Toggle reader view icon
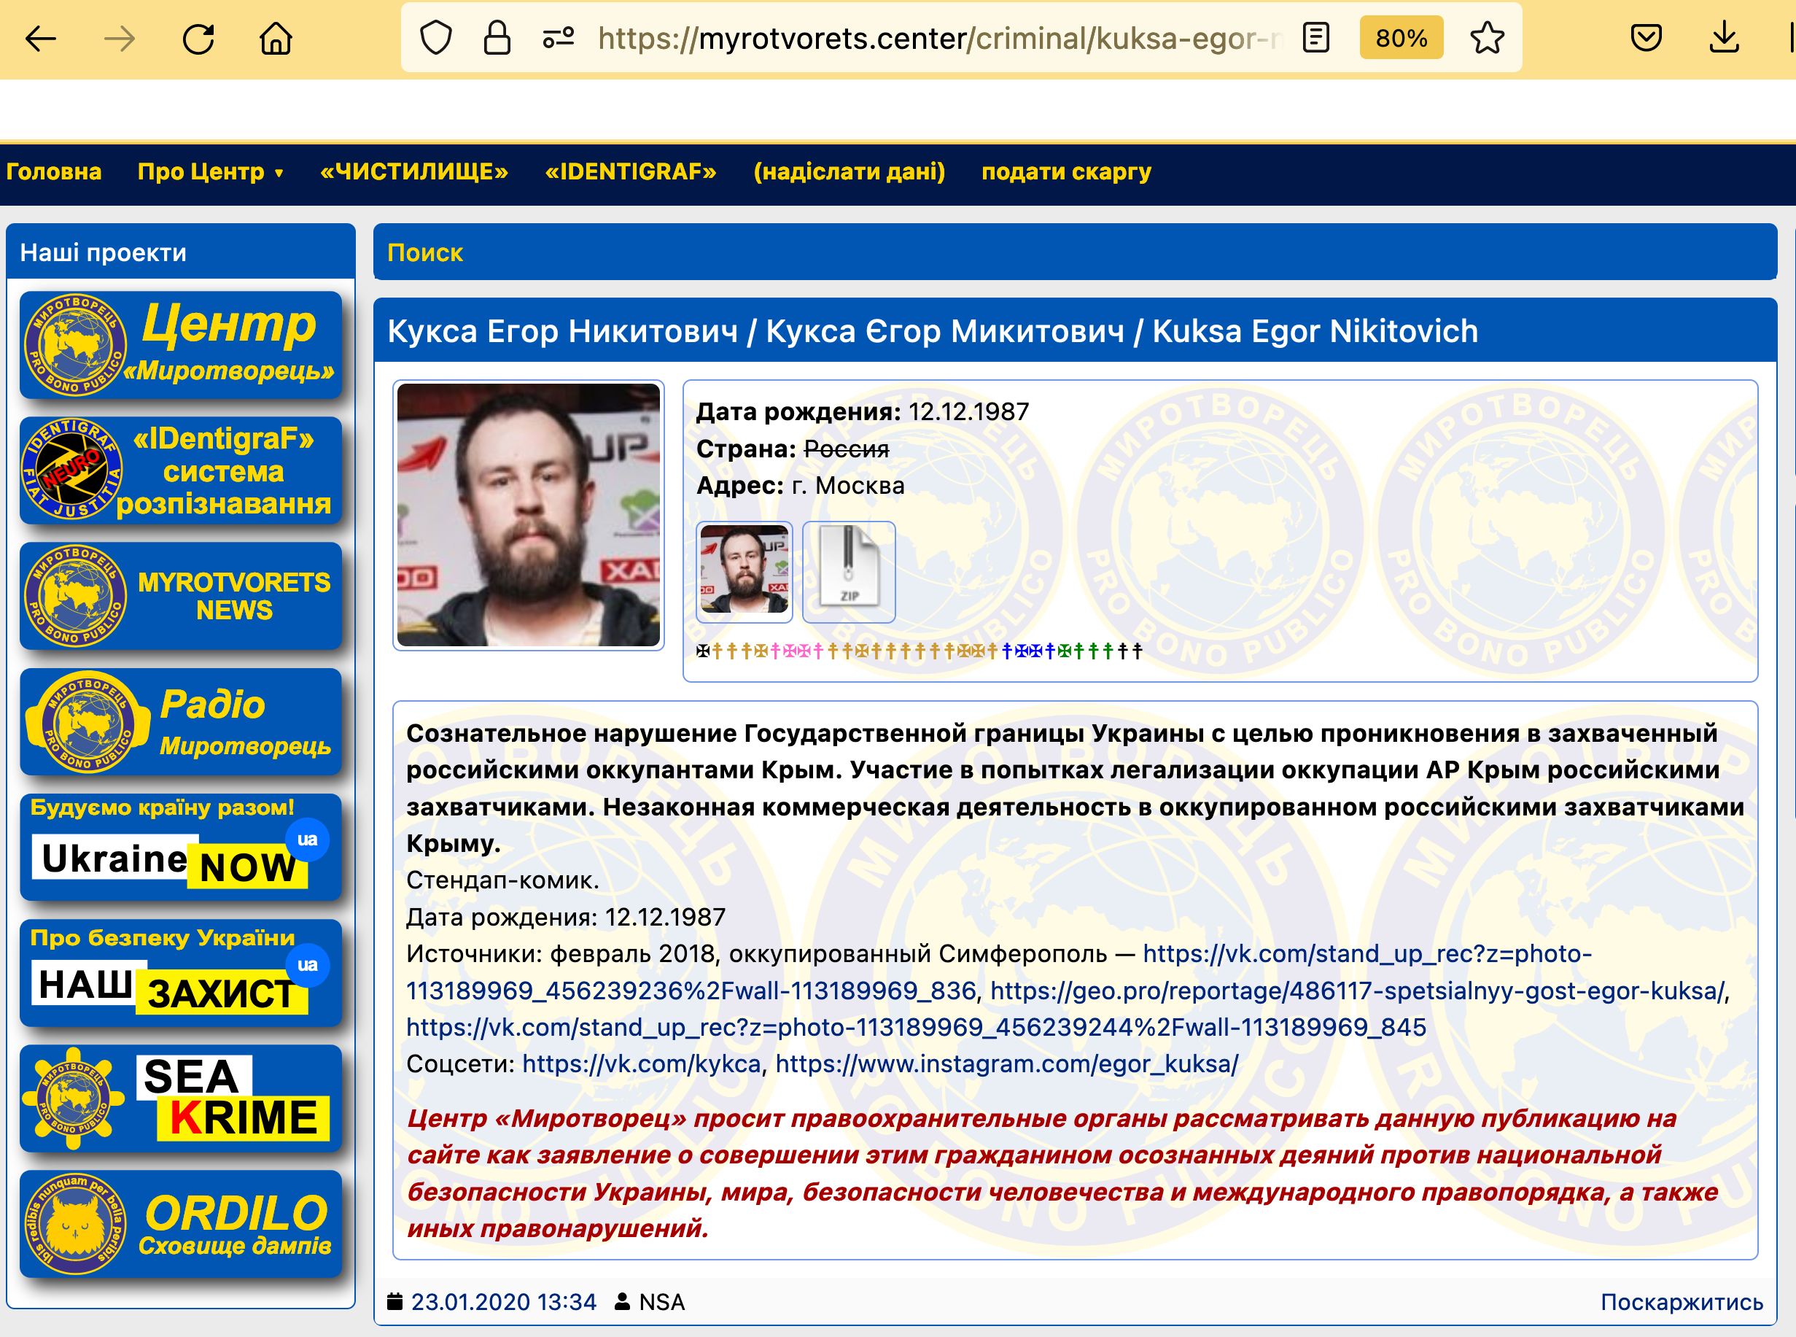Screen dimensions: 1796x1337 point(1316,38)
